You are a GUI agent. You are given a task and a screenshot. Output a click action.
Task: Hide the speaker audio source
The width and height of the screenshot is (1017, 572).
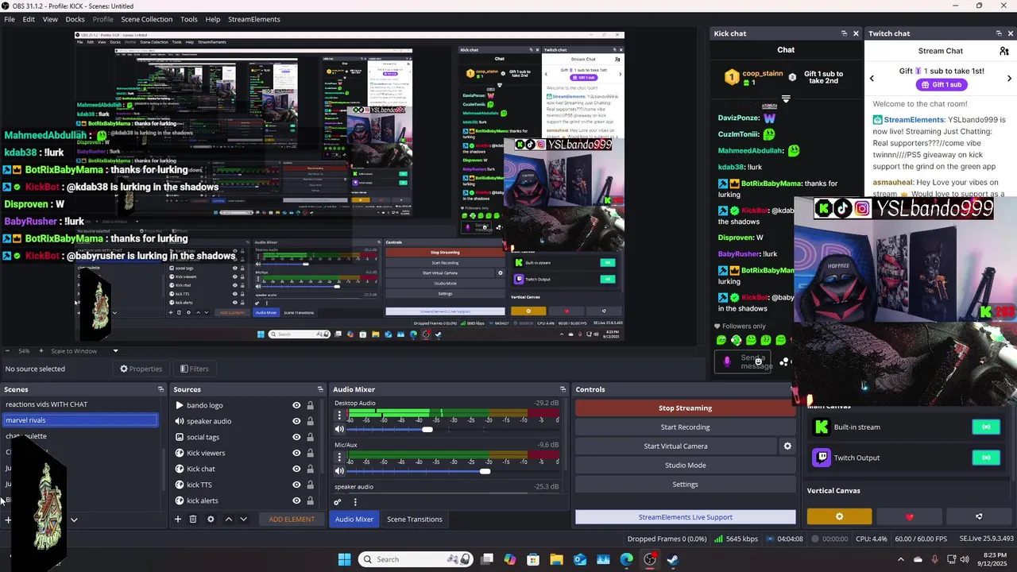pyautogui.click(x=296, y=421)
